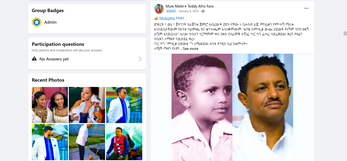The image size is (347, 161).
Task: Click the Mule Mebt profile avatar
Action: coord(159,9)
